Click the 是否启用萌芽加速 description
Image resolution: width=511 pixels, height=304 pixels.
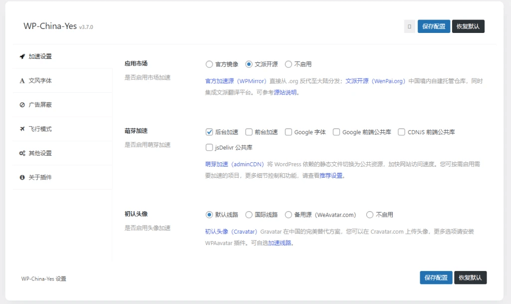[147, 145]
